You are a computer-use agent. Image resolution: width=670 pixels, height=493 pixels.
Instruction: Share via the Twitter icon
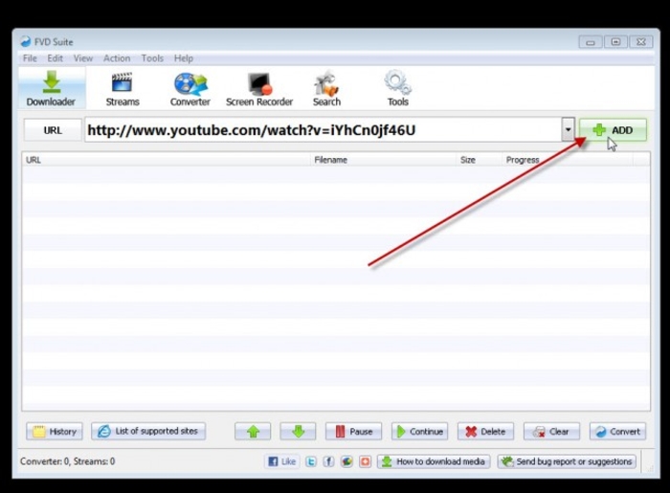coord(311,461)
